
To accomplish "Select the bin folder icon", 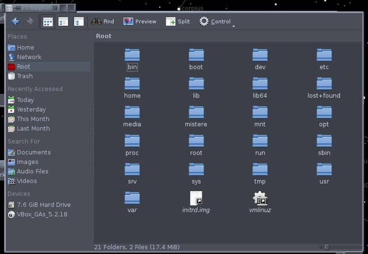I will click(132, 55).
